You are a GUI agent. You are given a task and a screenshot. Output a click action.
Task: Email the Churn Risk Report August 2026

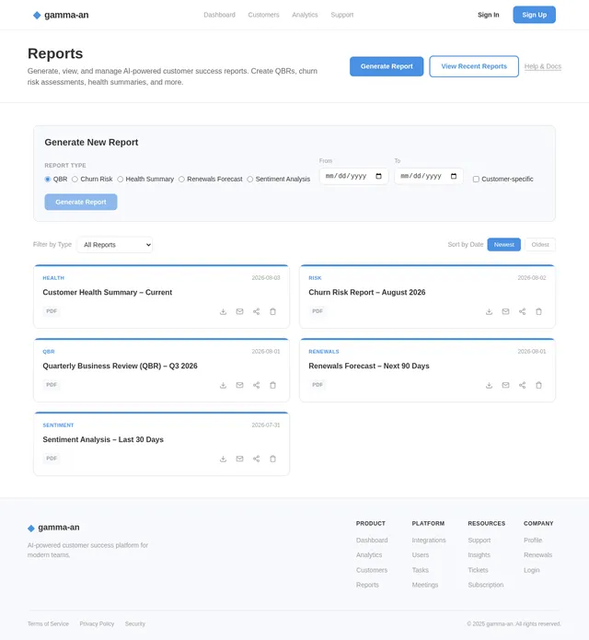coord(506,312)
